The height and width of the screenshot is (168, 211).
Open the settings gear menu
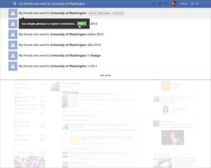[x=197, y=4]
